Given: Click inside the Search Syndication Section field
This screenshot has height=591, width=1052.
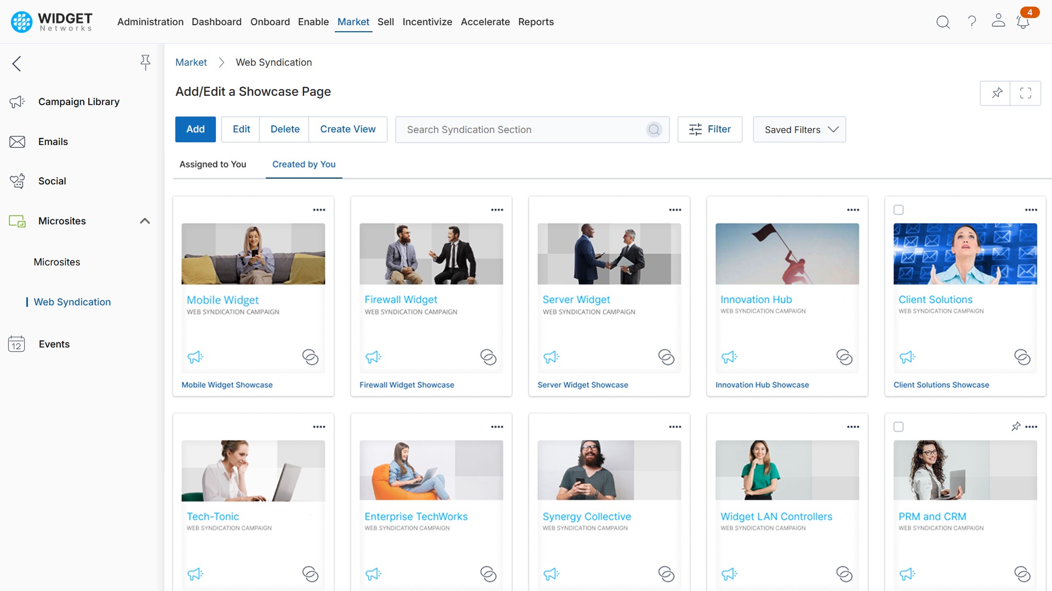Looking at the screenshot, I should (x=521, y=130).
